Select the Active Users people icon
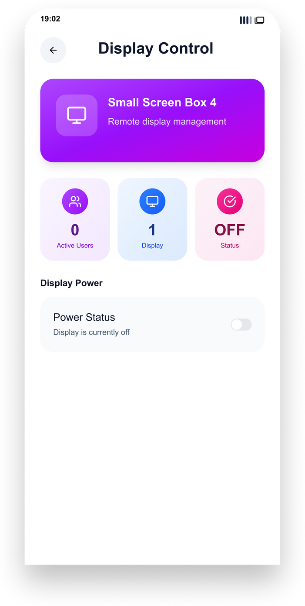305x606 pixels. pos(75,201)
